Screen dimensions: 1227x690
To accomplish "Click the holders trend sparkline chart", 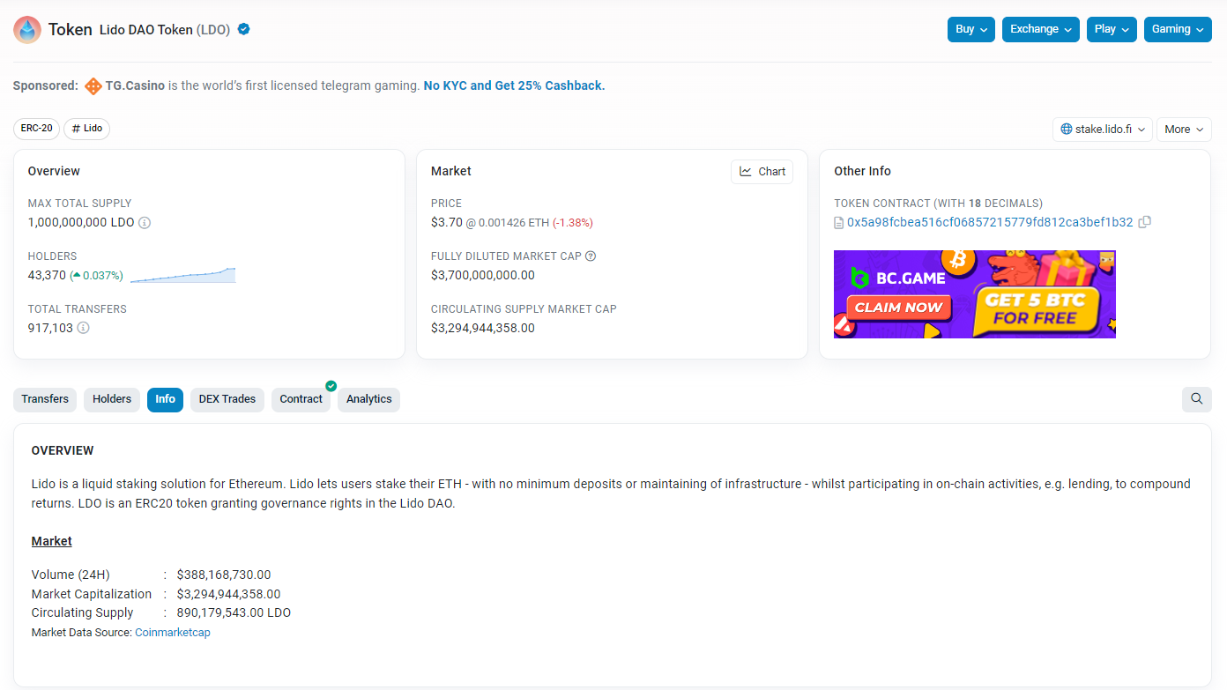I will coord(182,275).
